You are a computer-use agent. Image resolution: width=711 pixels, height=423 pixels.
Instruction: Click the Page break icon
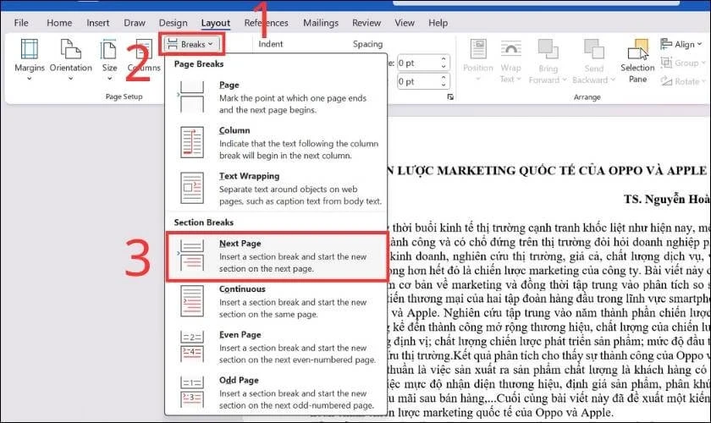point(192,97)
